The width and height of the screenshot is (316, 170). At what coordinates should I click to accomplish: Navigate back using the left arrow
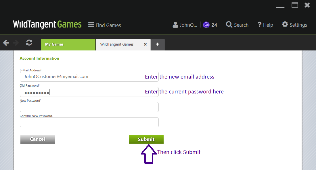point(6,42)
